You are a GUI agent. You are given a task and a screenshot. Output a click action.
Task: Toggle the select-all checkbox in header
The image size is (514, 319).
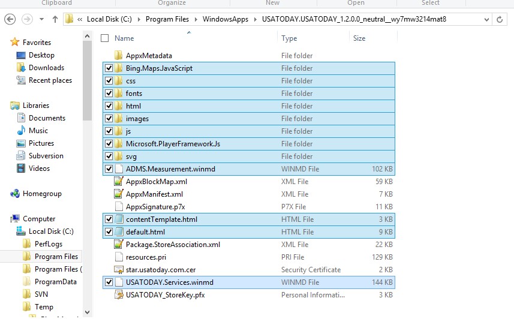[104, 38]
